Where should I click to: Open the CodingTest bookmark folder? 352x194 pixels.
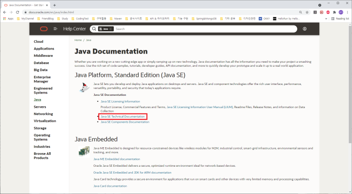(x=80, y=19)
